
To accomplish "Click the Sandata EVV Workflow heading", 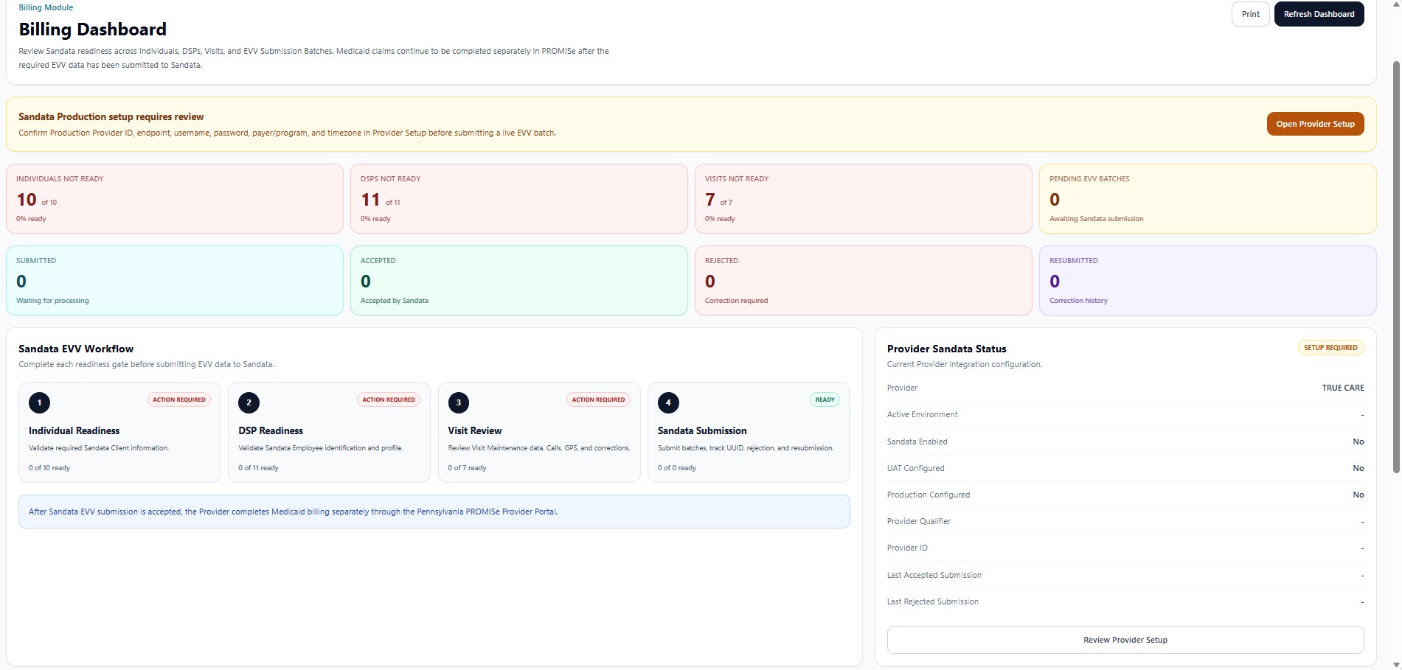I will click(x=76, y=349).
